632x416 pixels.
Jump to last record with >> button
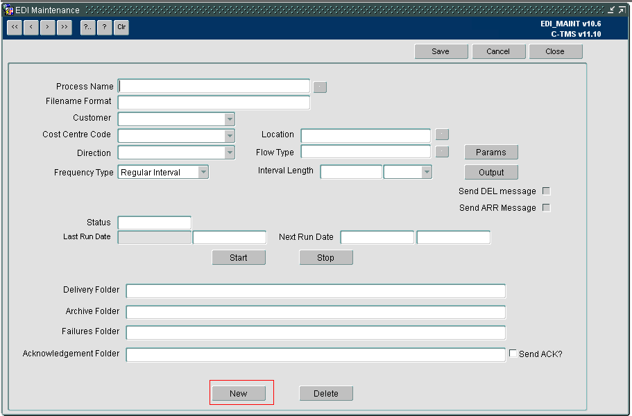(65, 27)
